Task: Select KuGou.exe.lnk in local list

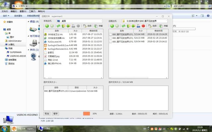Action: (73, 42)
